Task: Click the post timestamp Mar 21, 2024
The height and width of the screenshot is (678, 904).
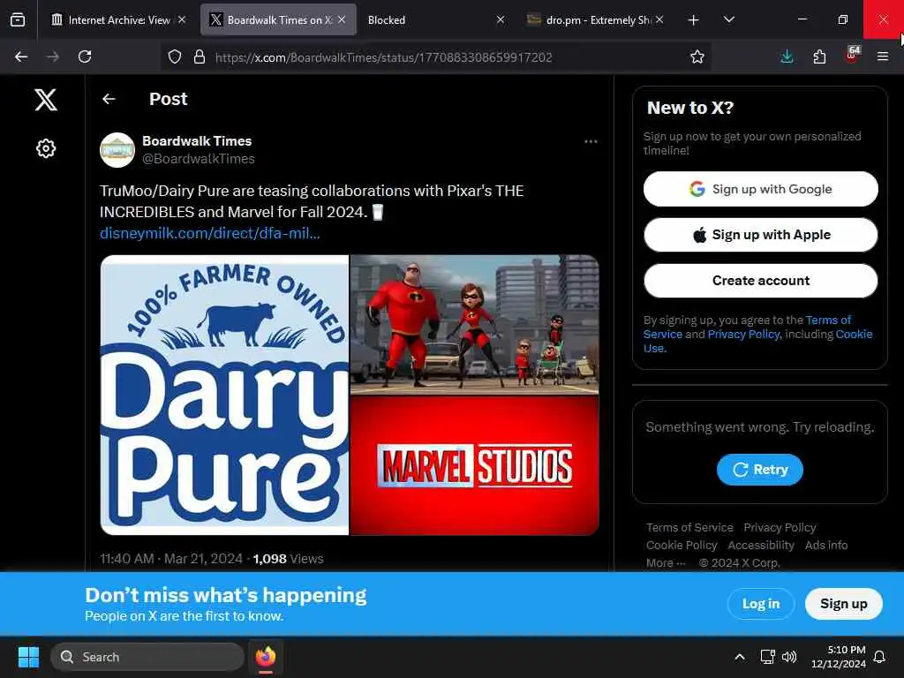Action: click(x=171, y=559)
